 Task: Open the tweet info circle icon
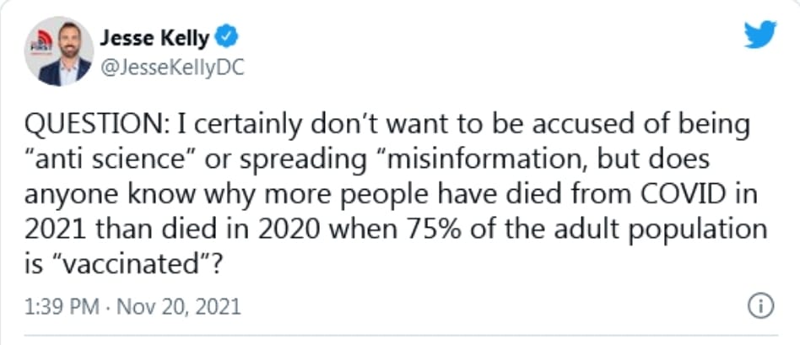click(761, 305)
